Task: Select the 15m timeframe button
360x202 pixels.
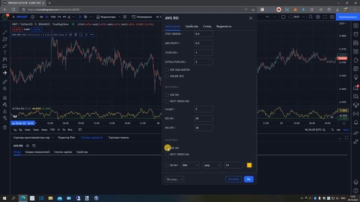Action: (x=53, y=17)
